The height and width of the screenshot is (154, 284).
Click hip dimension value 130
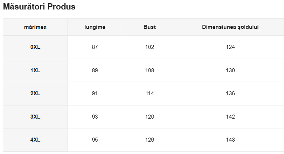click(230, 70)
